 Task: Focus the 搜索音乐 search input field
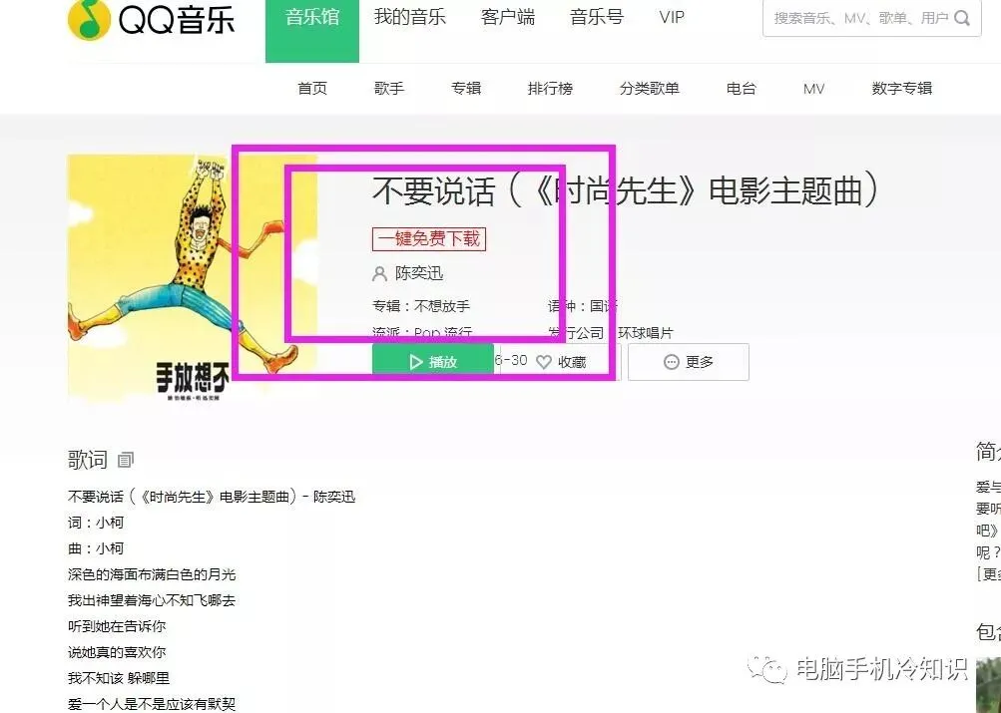862,19
